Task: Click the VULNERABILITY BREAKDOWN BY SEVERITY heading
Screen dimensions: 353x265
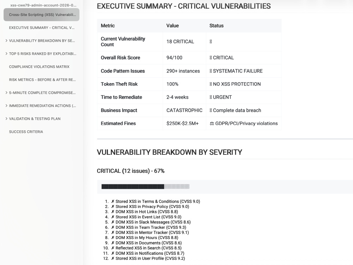Action: (169, 152)
